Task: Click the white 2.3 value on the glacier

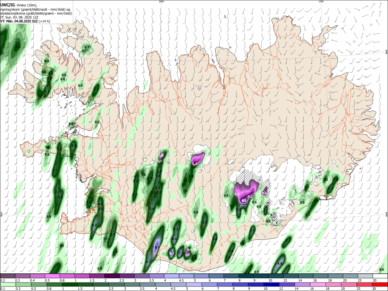Action: pyautogui.click(x=195, y=164)
